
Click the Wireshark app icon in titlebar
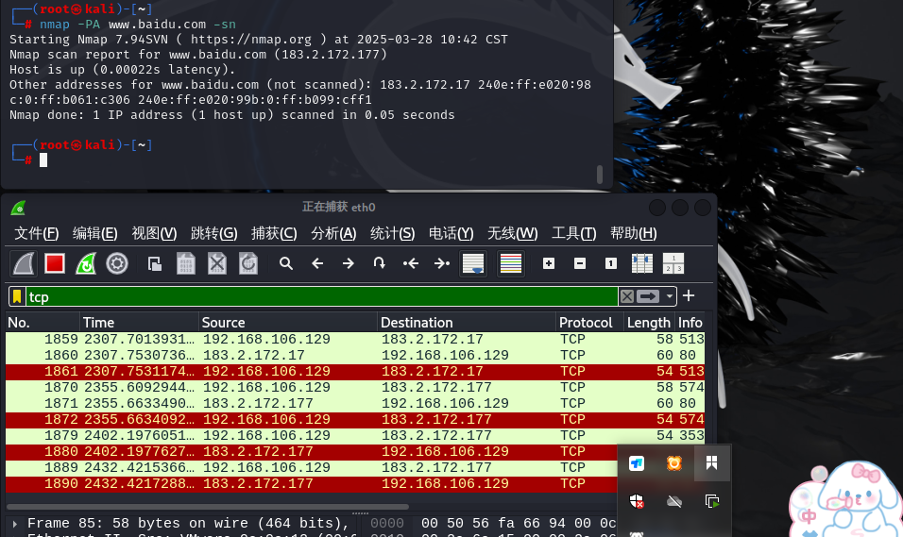(19, 208)
